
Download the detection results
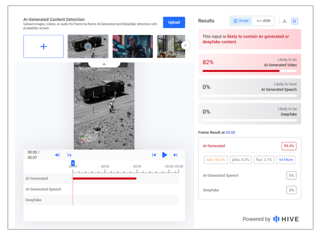285,21
